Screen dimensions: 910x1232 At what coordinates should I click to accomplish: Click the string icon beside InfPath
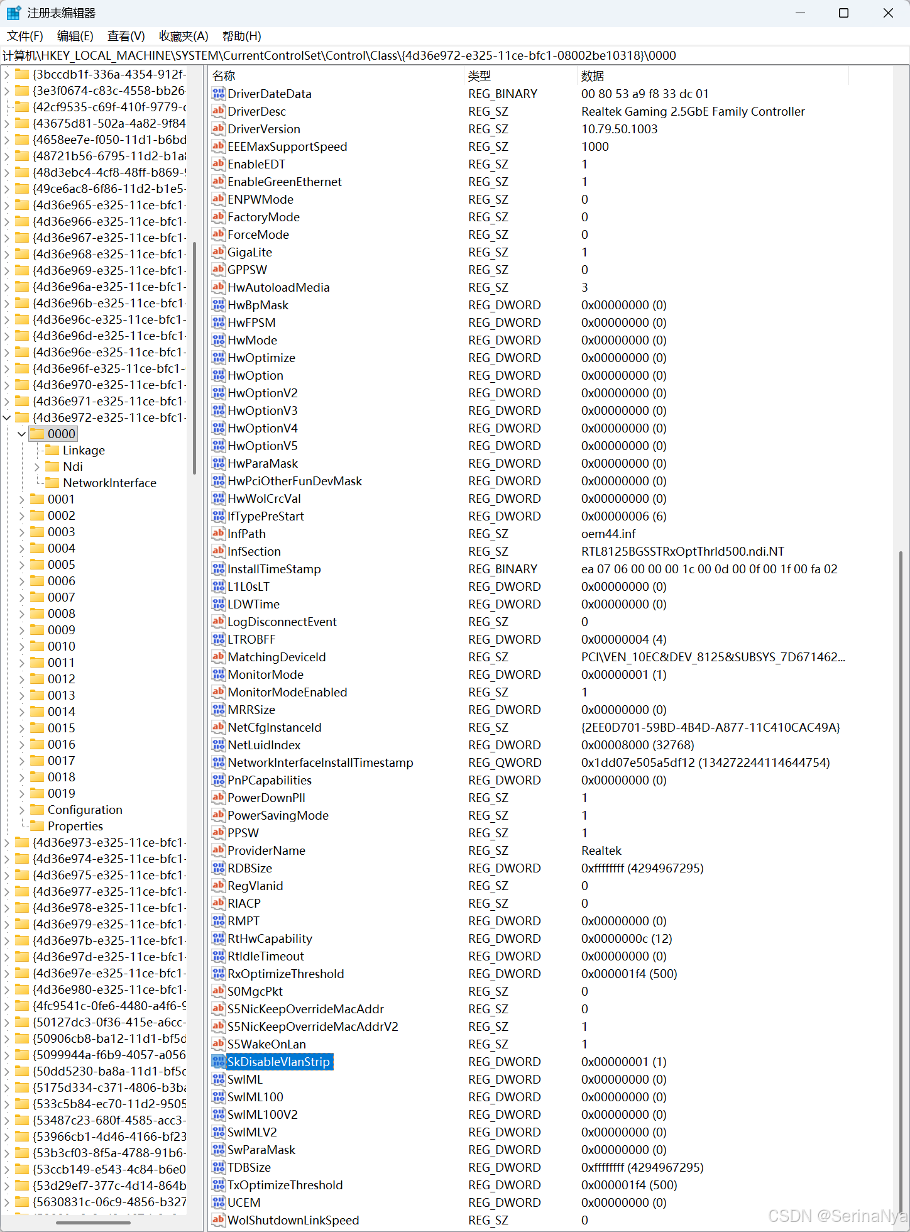tap(218, 534)
